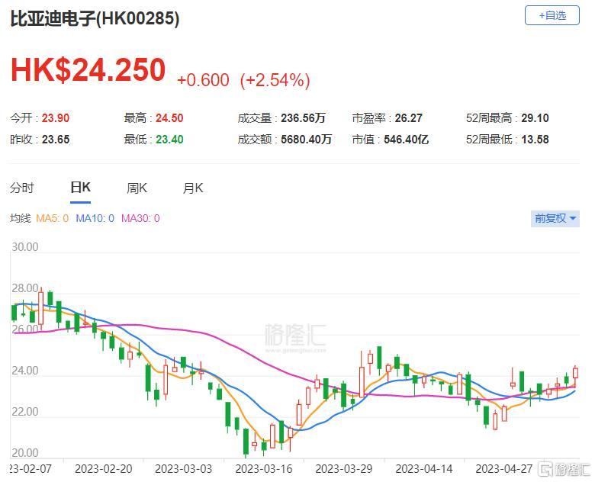Click the 最高 value 24.50
The image size is (595, 482).
click(x=169, y=118)
